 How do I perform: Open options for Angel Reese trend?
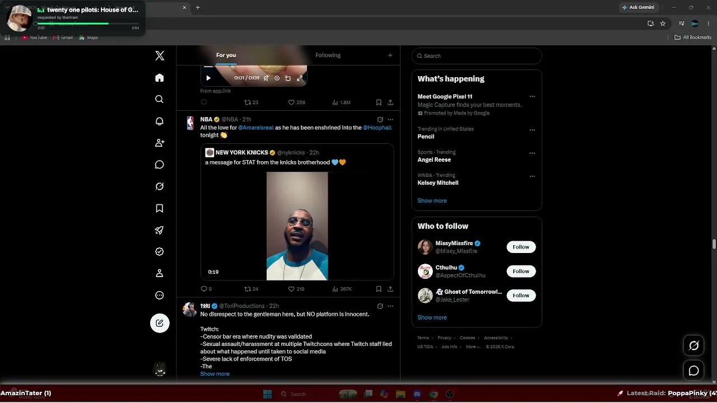[532, 153]
